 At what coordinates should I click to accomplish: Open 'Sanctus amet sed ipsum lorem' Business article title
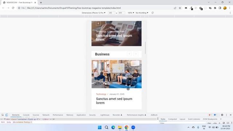click(114, 101)
